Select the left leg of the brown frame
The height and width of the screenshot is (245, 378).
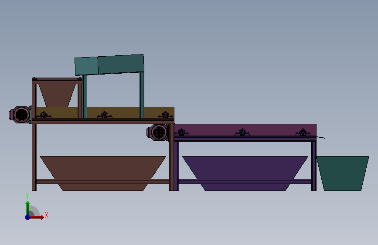34,157
